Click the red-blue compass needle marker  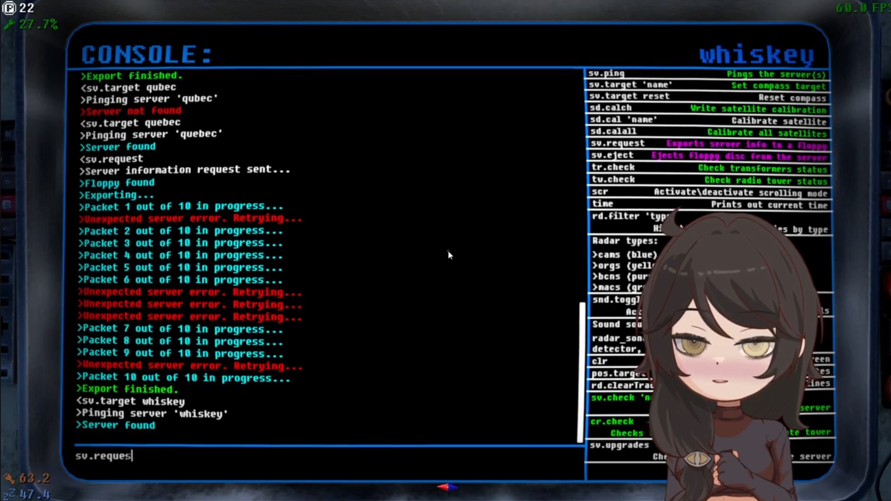(447, 486)
